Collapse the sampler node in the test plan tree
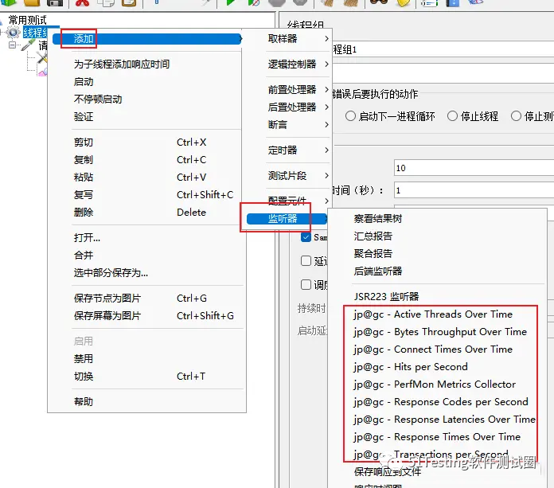 13,45
